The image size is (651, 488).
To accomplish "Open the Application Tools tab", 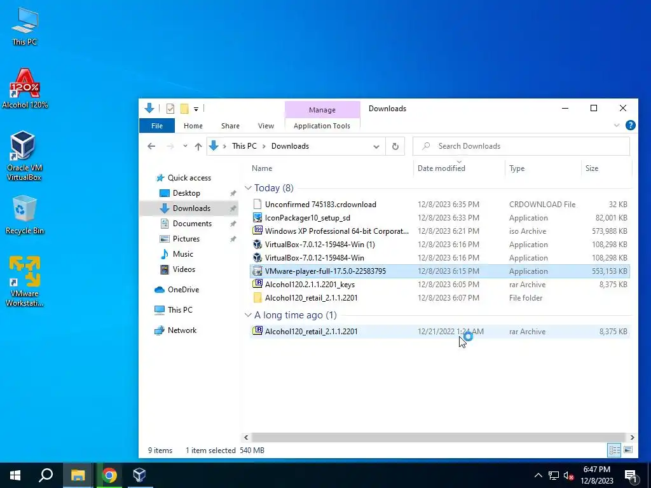I will click(322, 126).
